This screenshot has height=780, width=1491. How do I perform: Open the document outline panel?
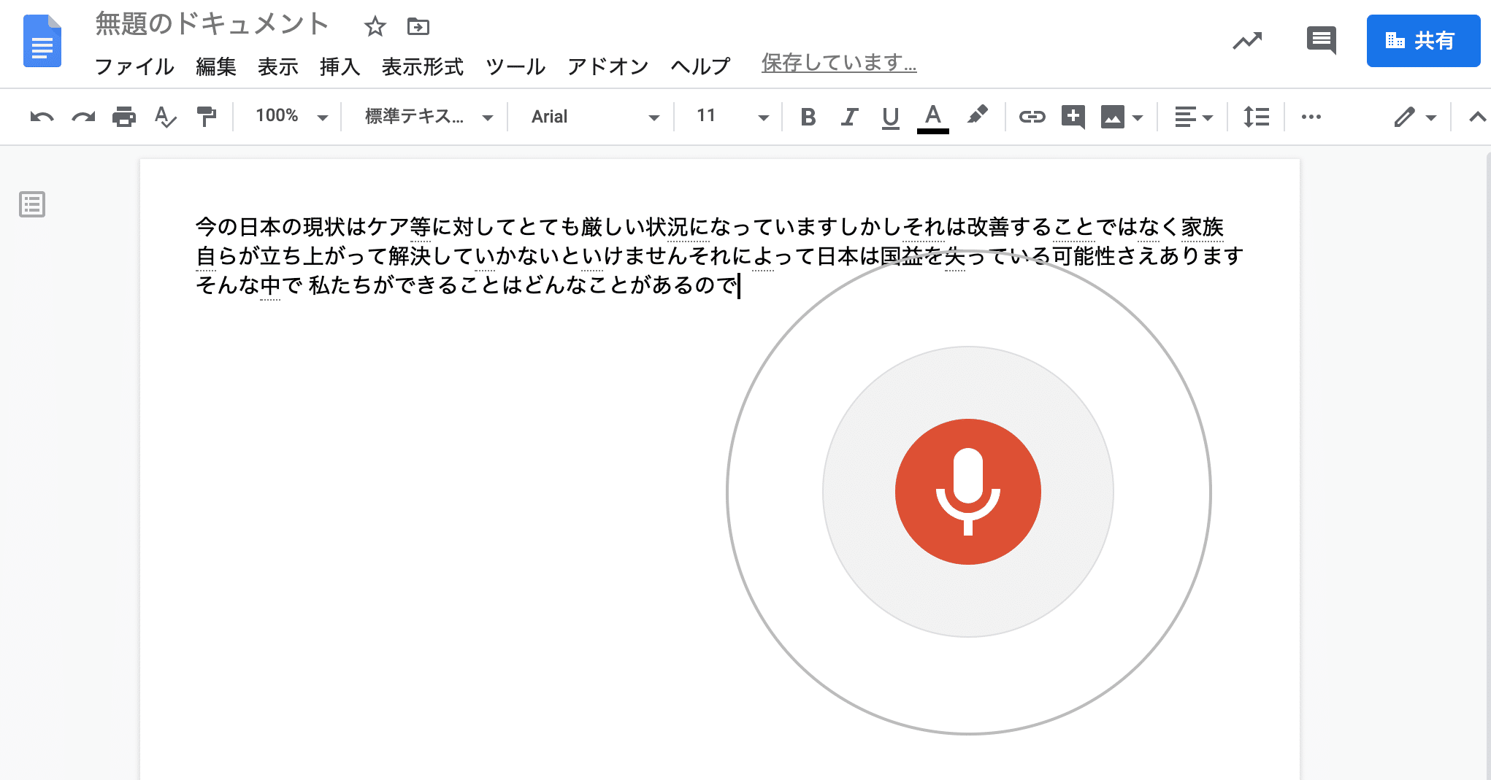coord(31,206)
